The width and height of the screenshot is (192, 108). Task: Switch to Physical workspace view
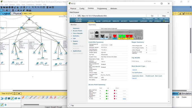click(16, 14)
